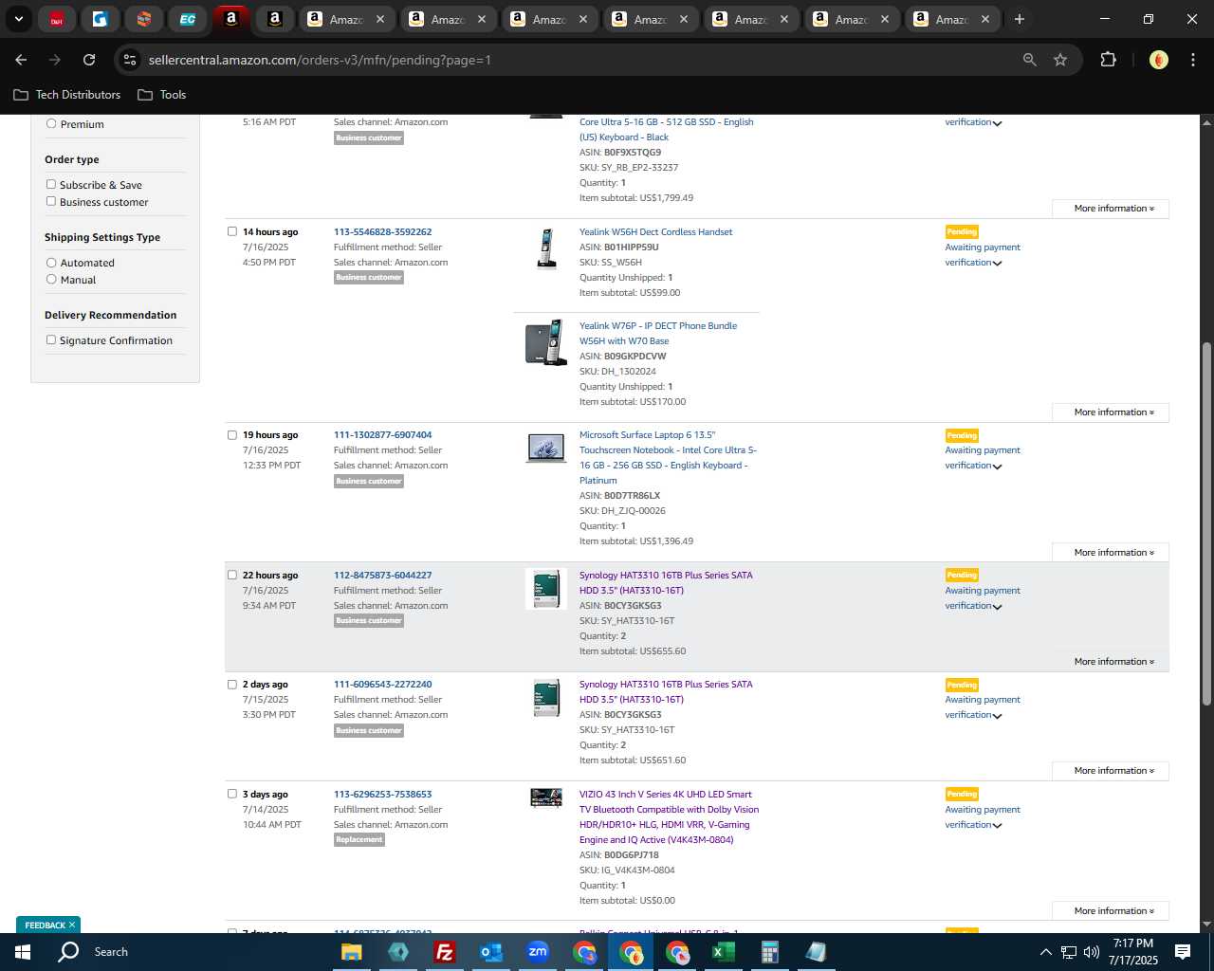The height and width of the screenshot is (971, 1214).
Task: Reload the Seller Central page
Action: (89, 60)
